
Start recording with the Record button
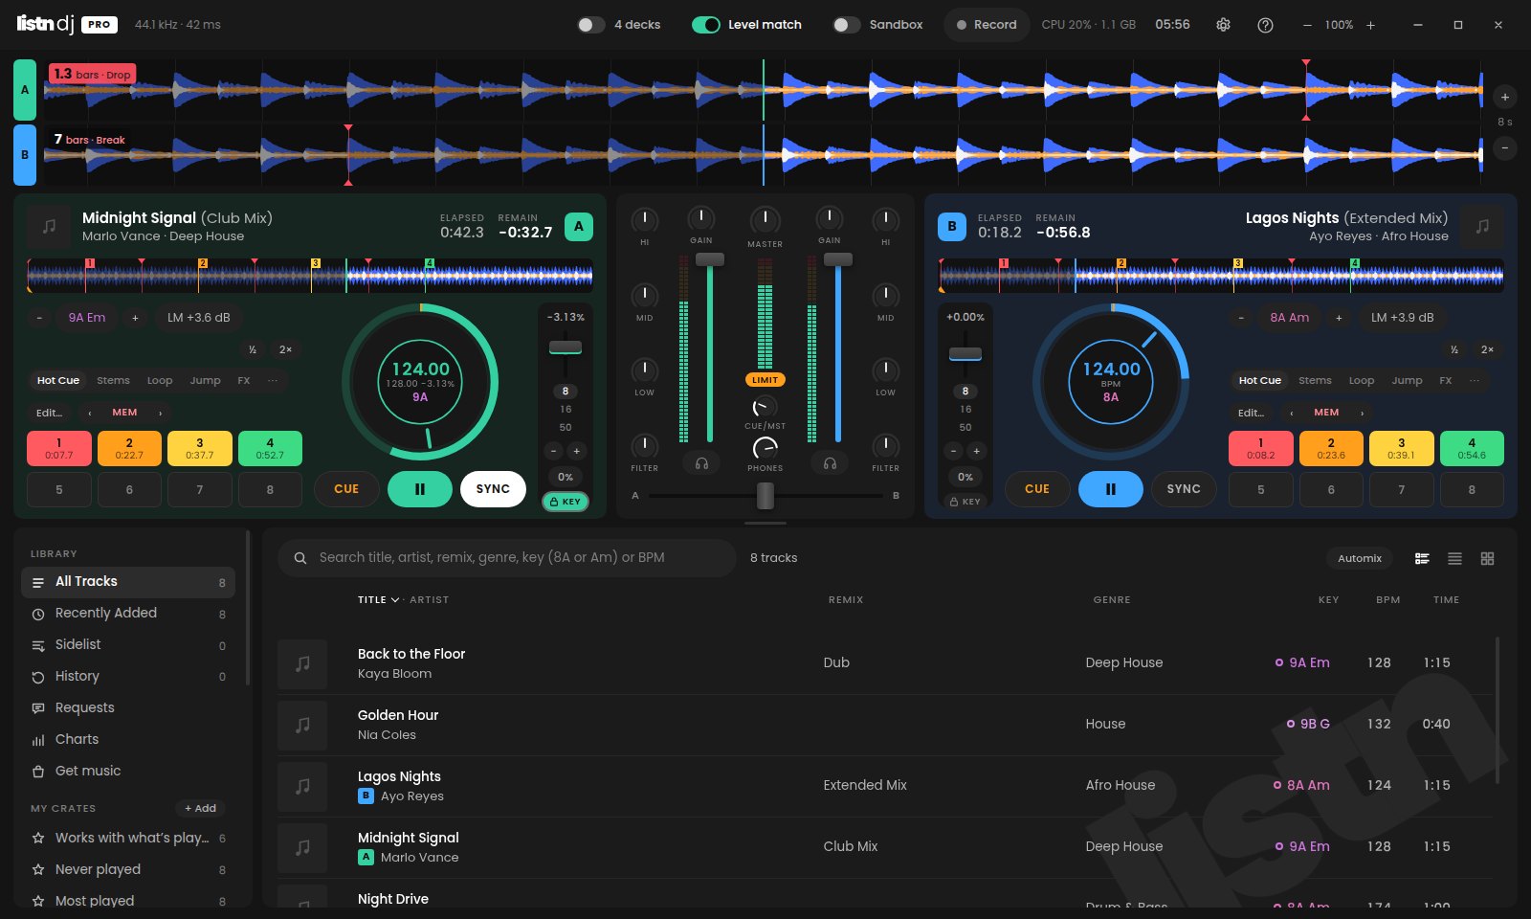(x=987, y=25)
